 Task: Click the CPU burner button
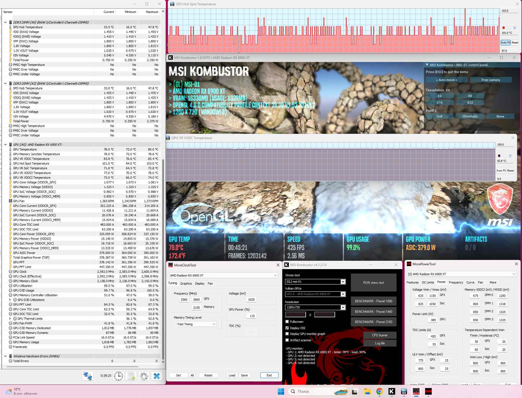click(x=380, y=335)
